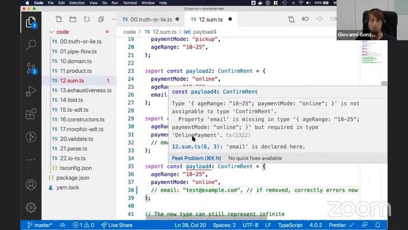Create a new folder in explorer

coord(73,19)
